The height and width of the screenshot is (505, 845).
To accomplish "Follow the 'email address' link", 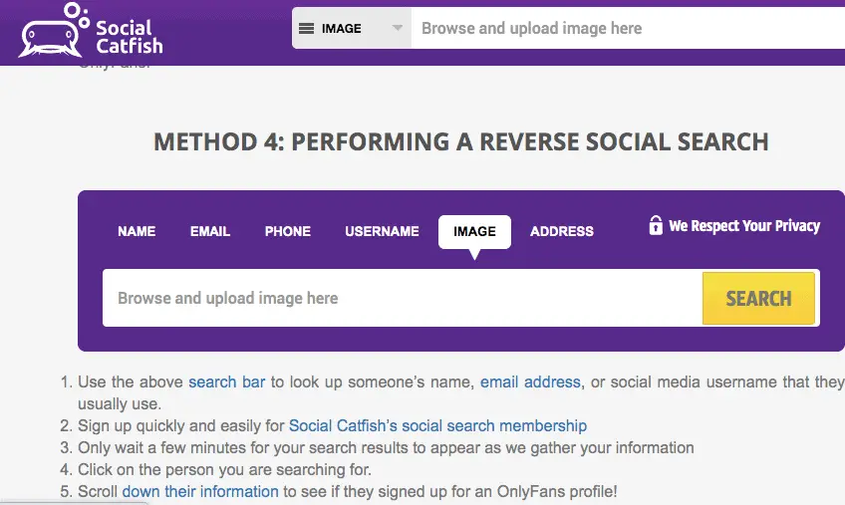I will click(x=530, y=382).
